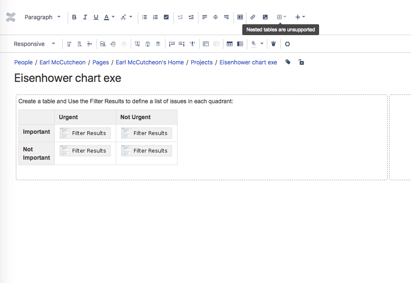411x283 pixels.
Task: Click the Important row header cell
Action: point(36,133)
